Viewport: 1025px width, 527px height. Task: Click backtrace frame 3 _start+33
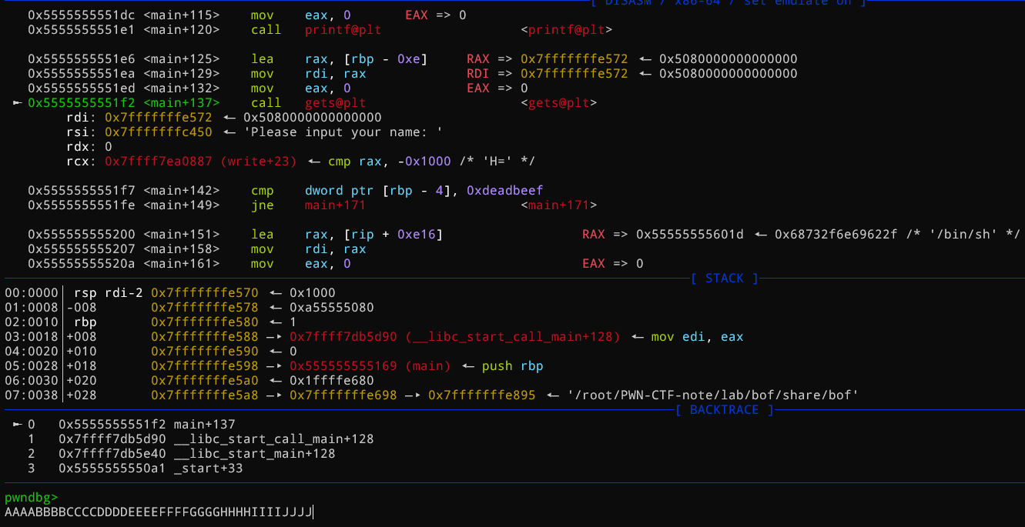(208, 468)
